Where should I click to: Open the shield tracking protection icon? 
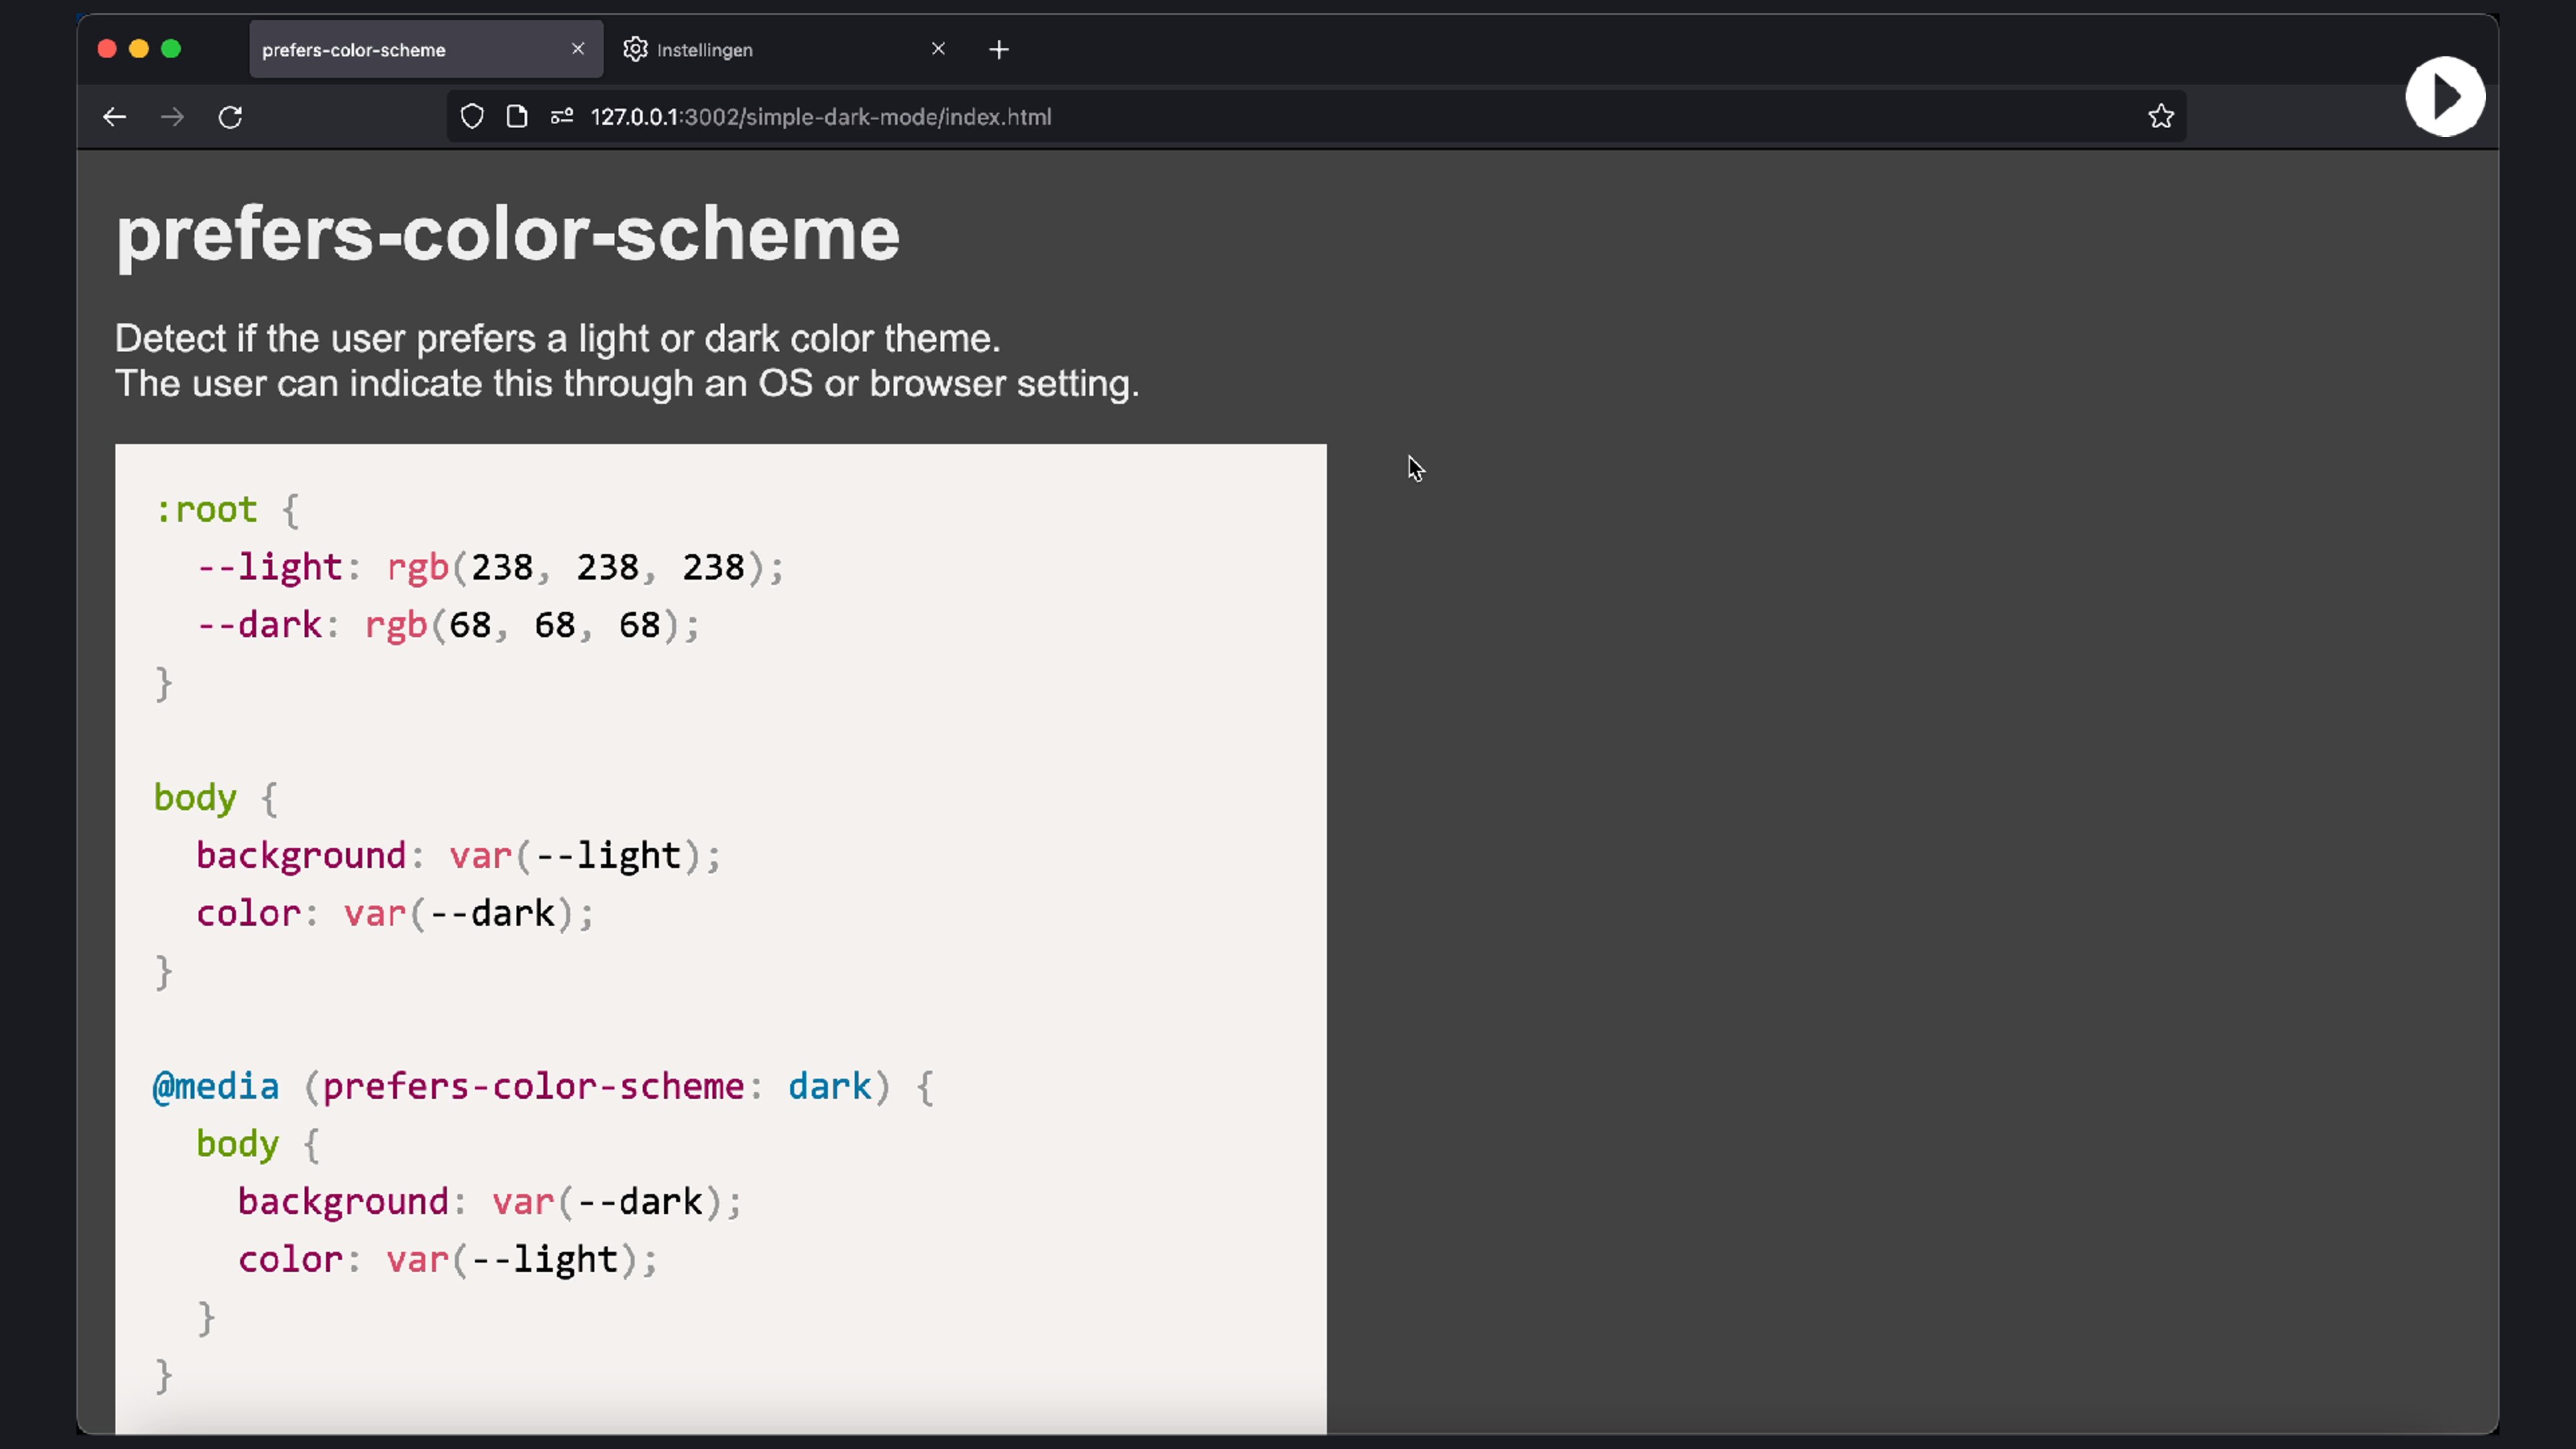point(472,117)
